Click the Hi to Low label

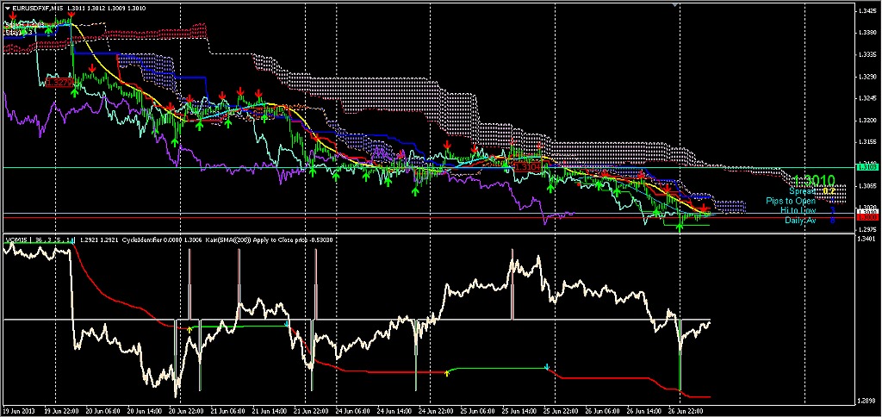coord(798,210)
